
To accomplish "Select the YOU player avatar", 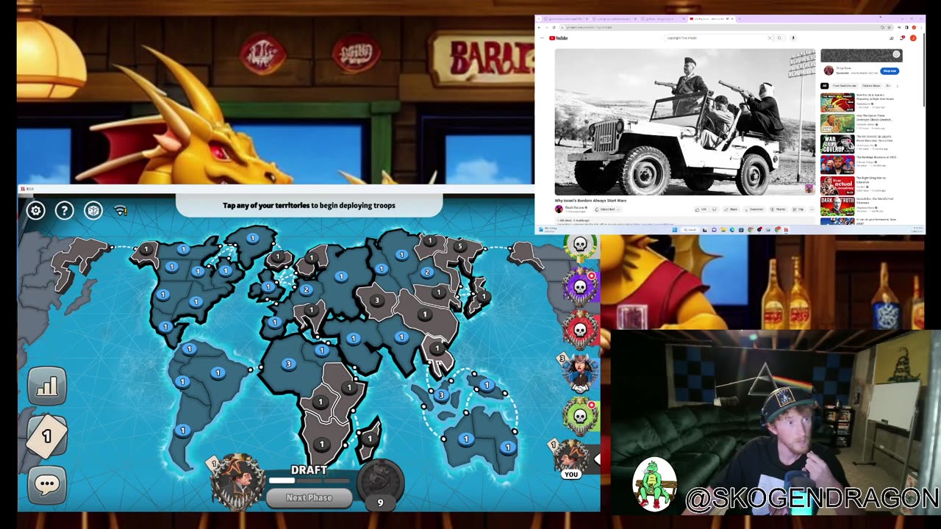I will tap(571, 459).
